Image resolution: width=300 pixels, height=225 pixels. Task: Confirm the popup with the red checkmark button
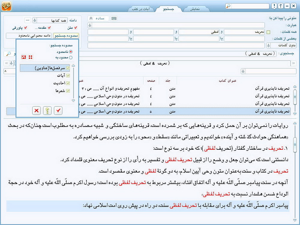click(x=58, y=110)
